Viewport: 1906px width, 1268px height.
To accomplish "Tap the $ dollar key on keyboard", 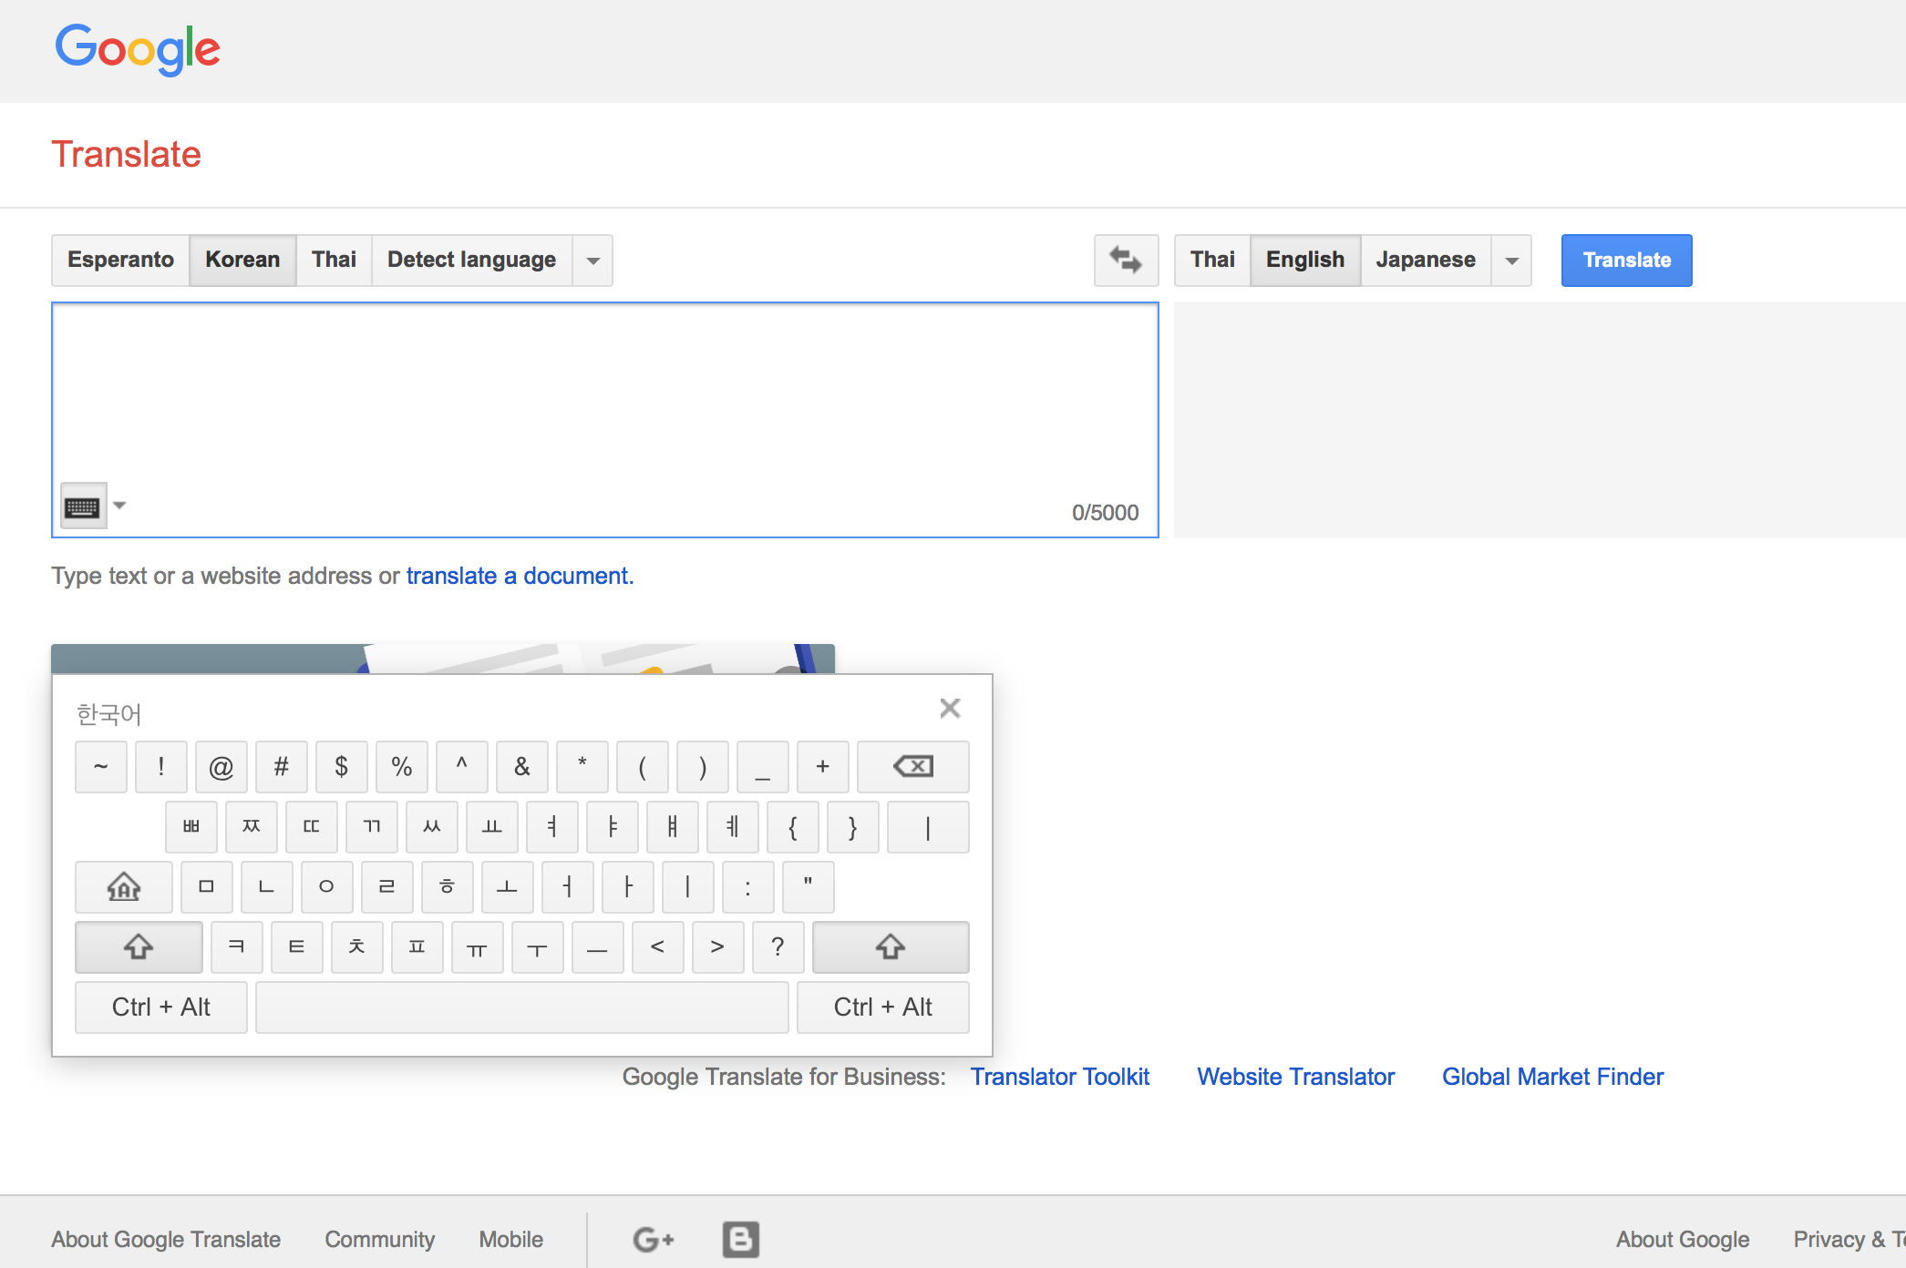I will coord(342,766).
